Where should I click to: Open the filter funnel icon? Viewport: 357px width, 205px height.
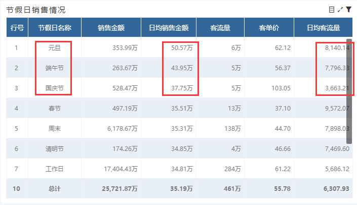(348, 10)
